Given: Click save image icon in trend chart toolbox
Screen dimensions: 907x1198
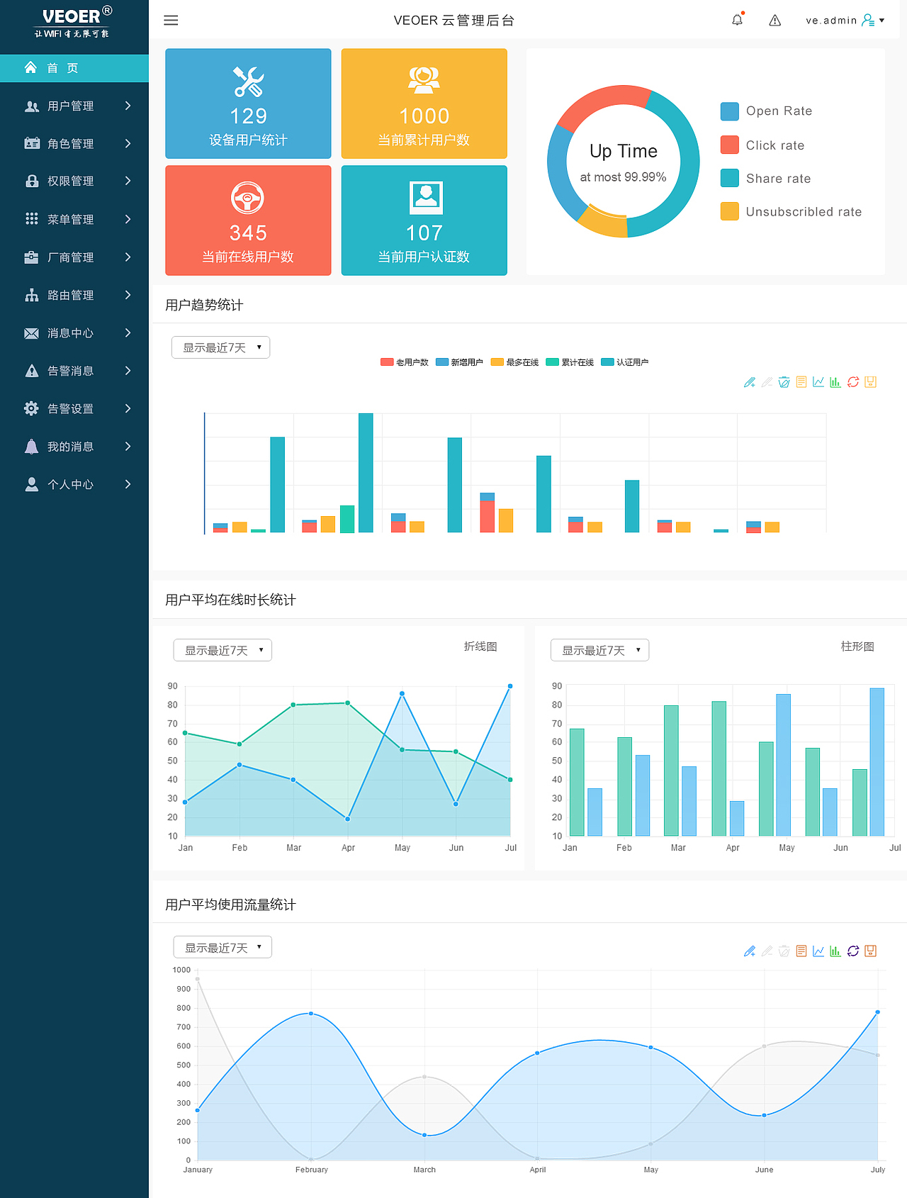Looking at the screenshot, I should click(x=871, y=382).
